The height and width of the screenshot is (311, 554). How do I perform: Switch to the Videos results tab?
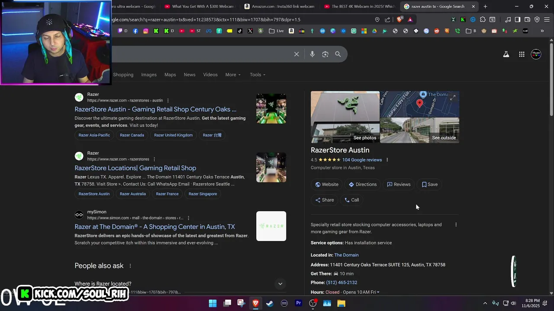coord(210,75)
